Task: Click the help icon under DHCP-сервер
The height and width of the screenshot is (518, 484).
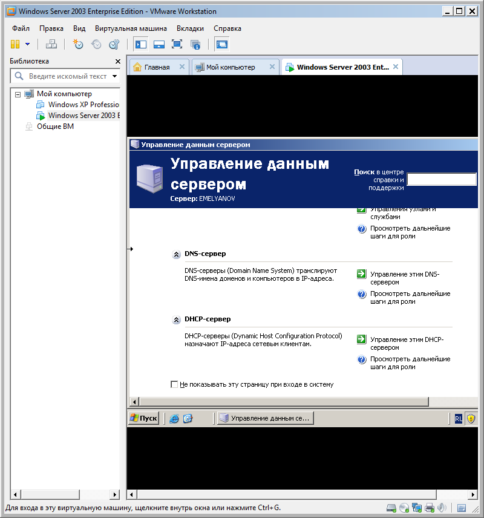Action: click(x=362, y=359)
